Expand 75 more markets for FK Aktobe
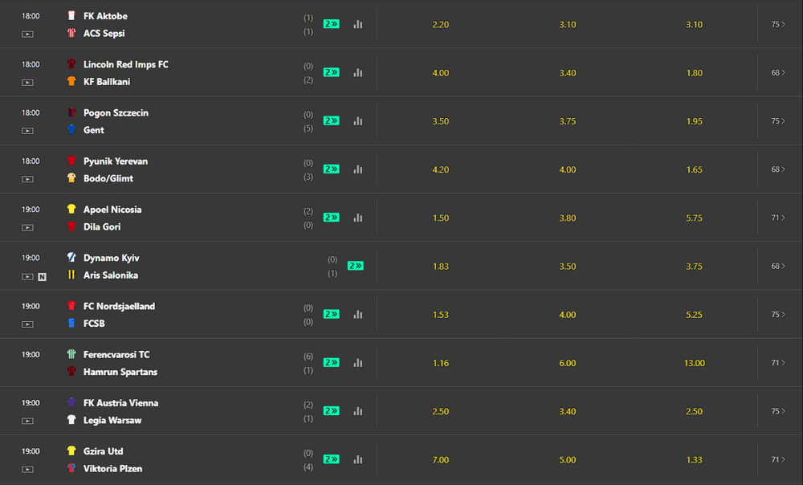The height and width of the screenshot is (485, 803). point(778,24)
